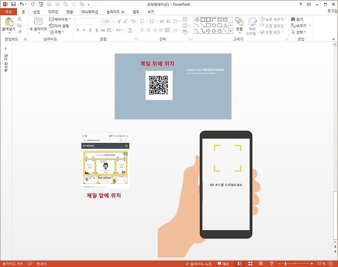Viewport: 338px width, 267px height.
Task: Increase font size (larger 가) icon
Action: point(119,22)
